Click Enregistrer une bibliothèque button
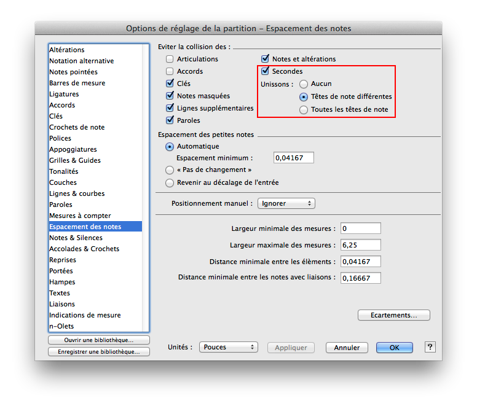This screenshot has height=409, width=477. coord(98,352)
